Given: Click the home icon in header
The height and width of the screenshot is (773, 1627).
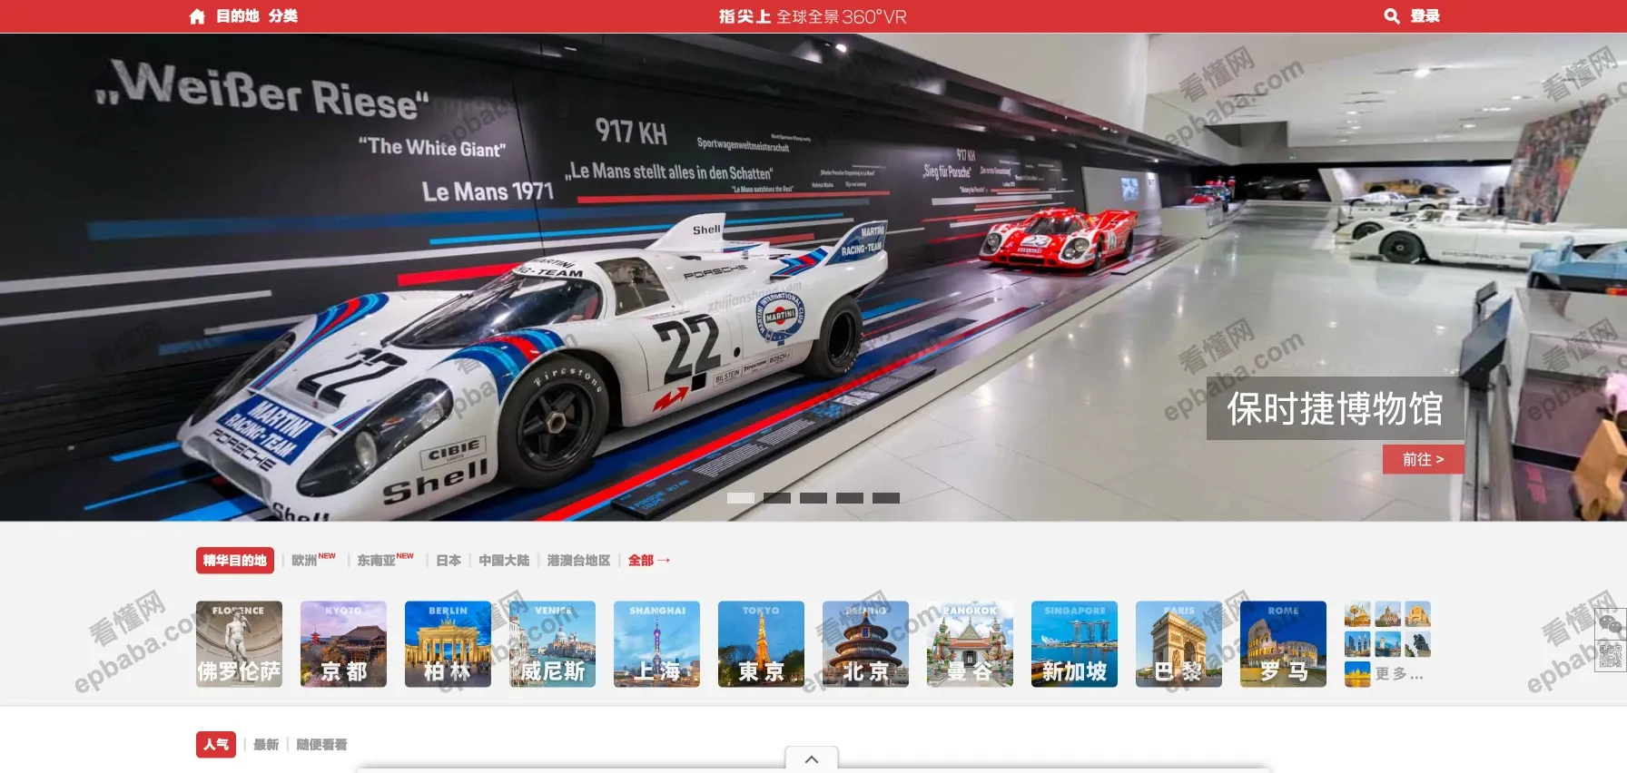Looking at the screenshot, I should point(197,16).
